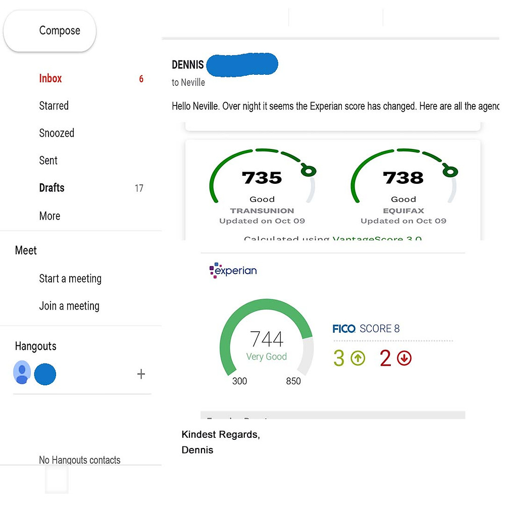Click the FICO Score 8 label

[x=366, y=329]
